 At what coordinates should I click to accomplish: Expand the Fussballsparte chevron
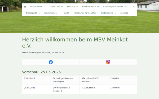pos(98,7)
